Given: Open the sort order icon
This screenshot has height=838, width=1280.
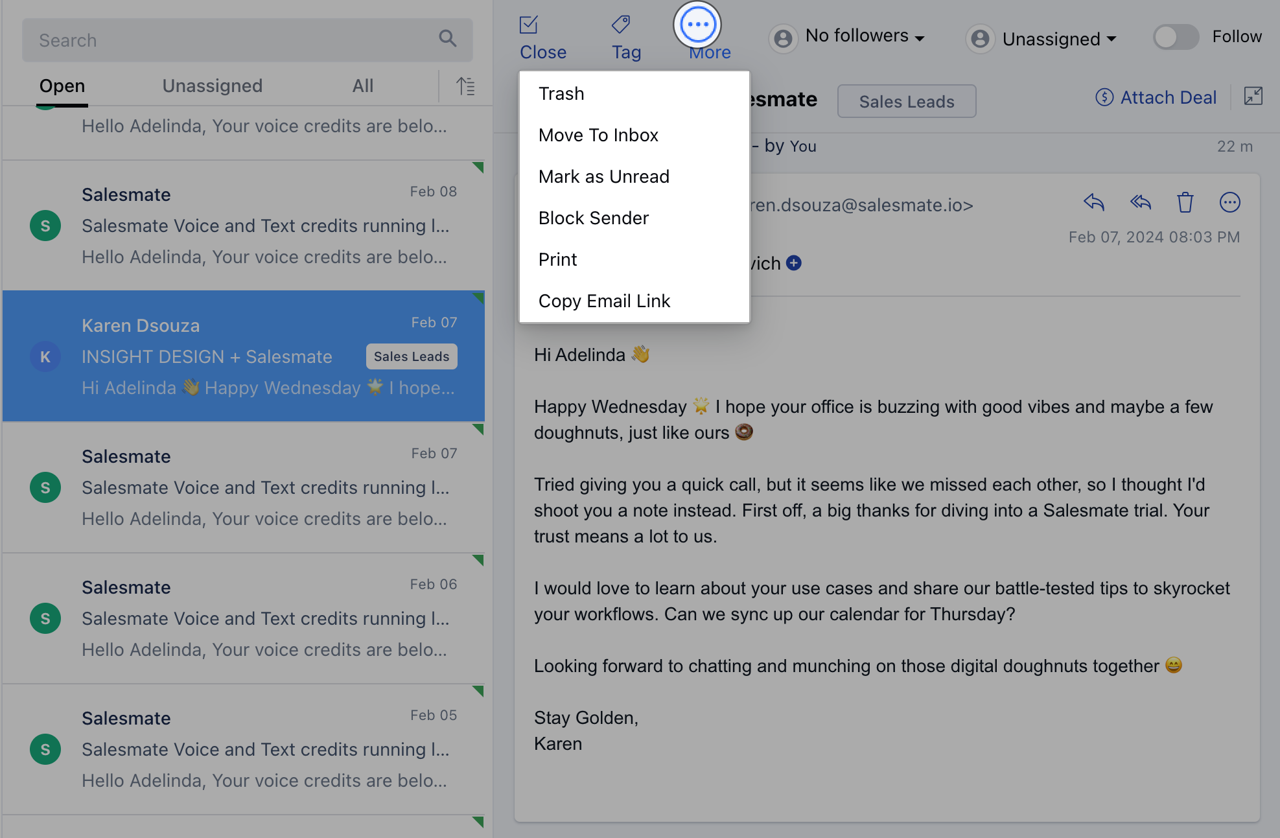Looking at the screenshot, I should pos(465,86).
